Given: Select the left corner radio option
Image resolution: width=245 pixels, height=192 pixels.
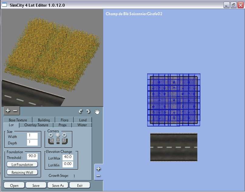Looking at the screenshot, I should tap(51, 135).
